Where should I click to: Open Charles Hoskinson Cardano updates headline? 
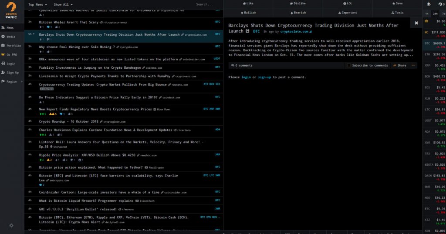(105, 130)
